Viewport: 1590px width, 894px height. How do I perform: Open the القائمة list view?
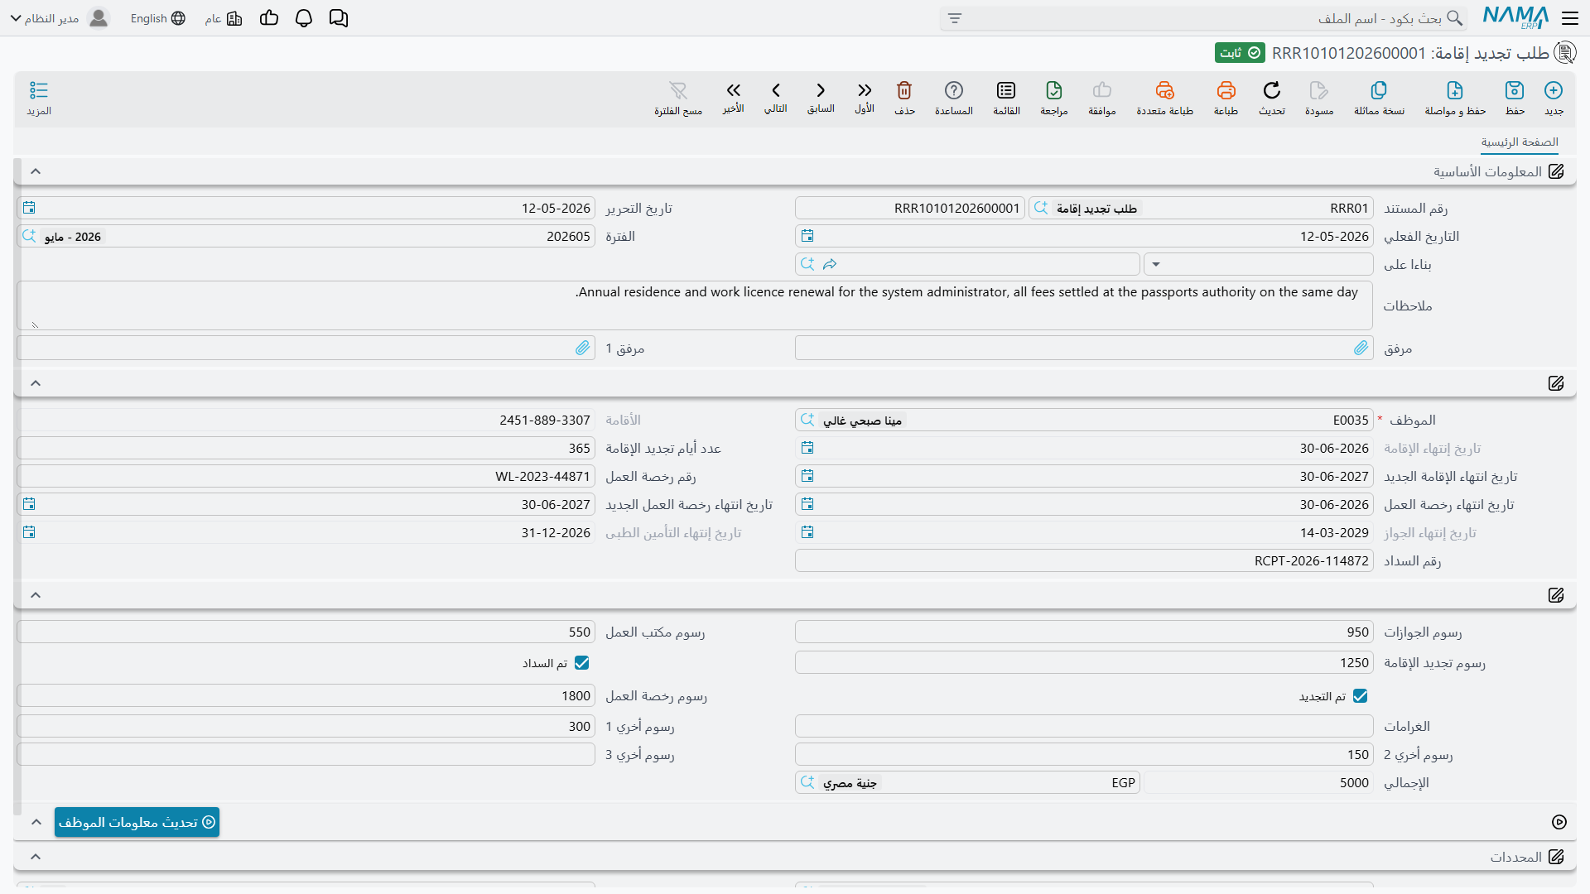coord(1006,98)
